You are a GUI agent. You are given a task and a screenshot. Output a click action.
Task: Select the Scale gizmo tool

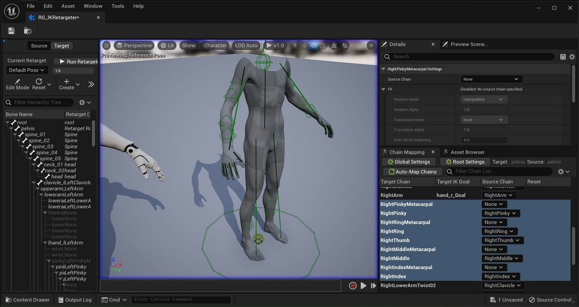tap(322, 46)
